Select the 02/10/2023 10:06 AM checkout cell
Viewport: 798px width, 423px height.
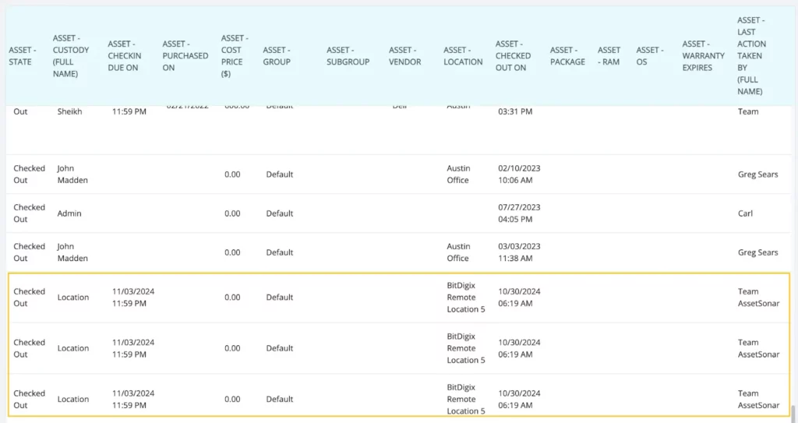(519, 174)
